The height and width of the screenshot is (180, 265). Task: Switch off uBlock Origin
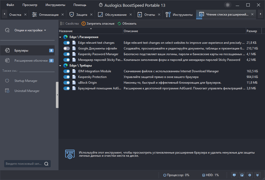67,83
